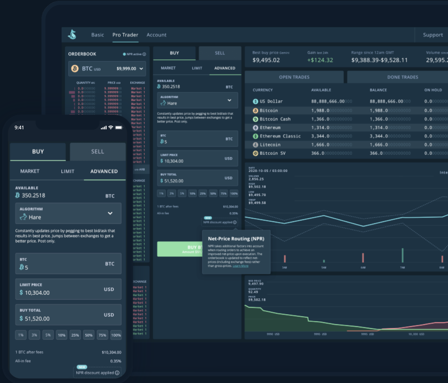This screenshot has width=448, height=383.
Task: Click the hare algorithm icon on the desktop form
Action: pyautogui.click(x=163, y=103)
